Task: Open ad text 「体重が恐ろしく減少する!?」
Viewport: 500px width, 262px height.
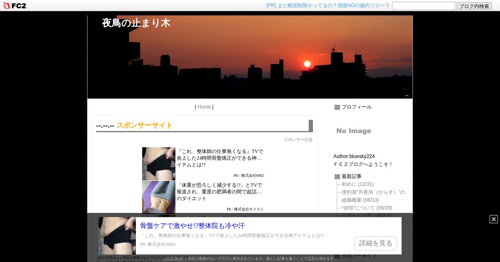Action: (219, 192)
